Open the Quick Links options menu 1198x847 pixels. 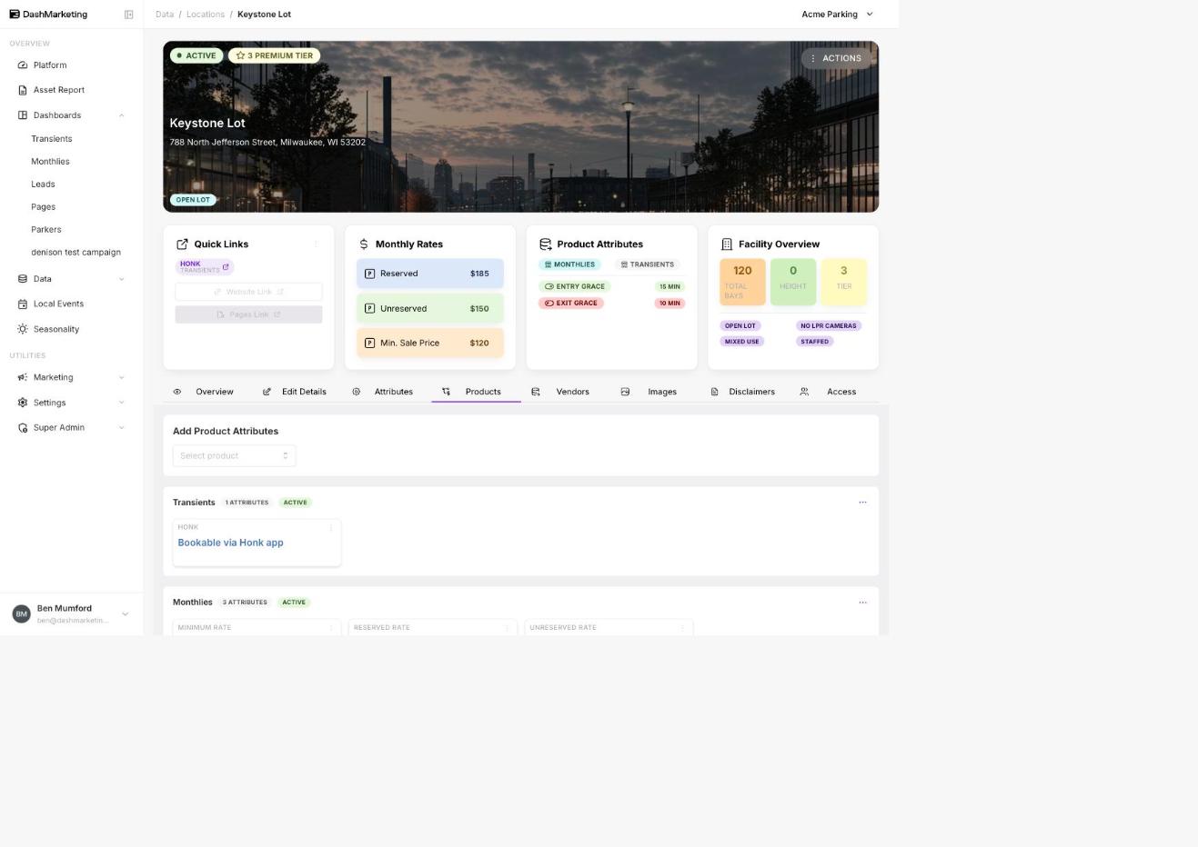[x=316, y=244]
